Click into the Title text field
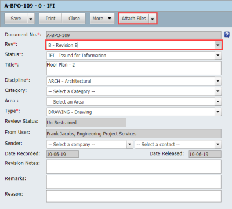Screen dimensions: 232x209 coord(134,68)
